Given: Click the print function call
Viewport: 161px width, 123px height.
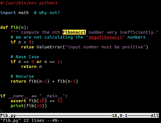Looking at the screenshot, I should pos(29,106).
